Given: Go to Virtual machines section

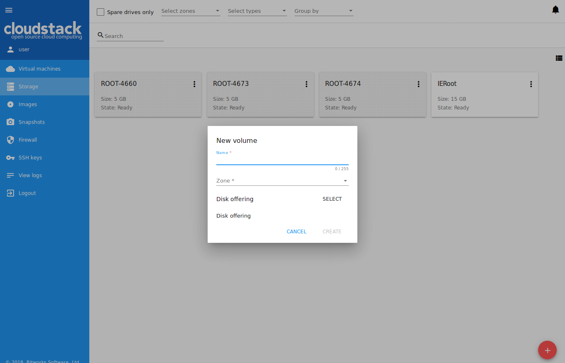Looking at the screenshot, I should point(39,69).
